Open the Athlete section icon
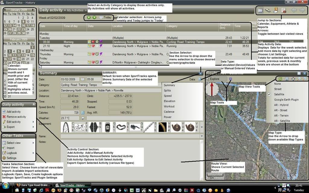 point(276,10)
